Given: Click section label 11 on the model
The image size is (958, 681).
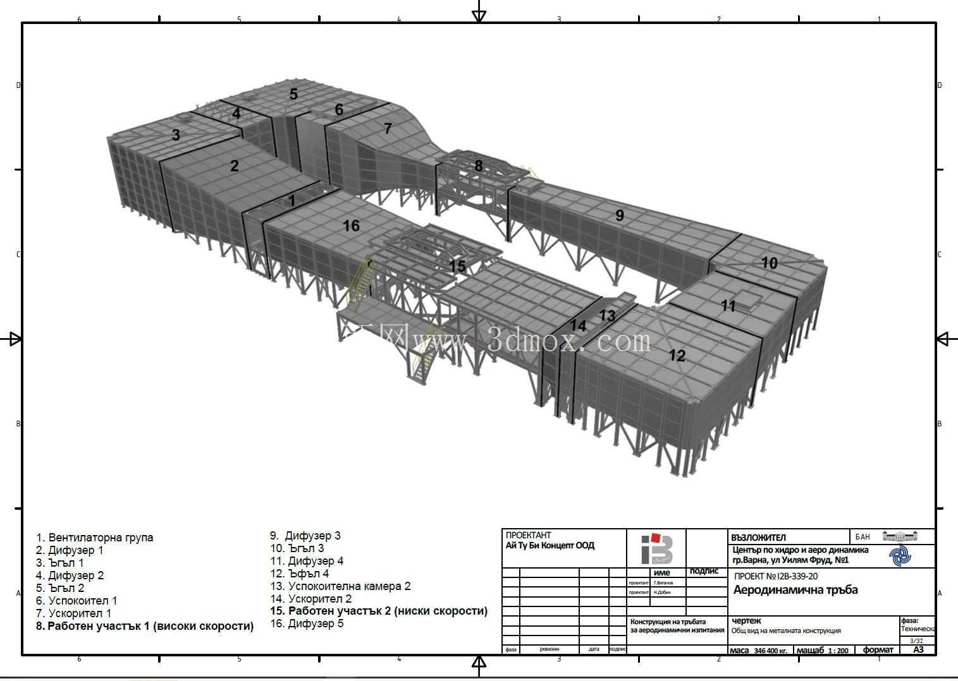Looking at the screenshot, I should (x=728, y=306).
